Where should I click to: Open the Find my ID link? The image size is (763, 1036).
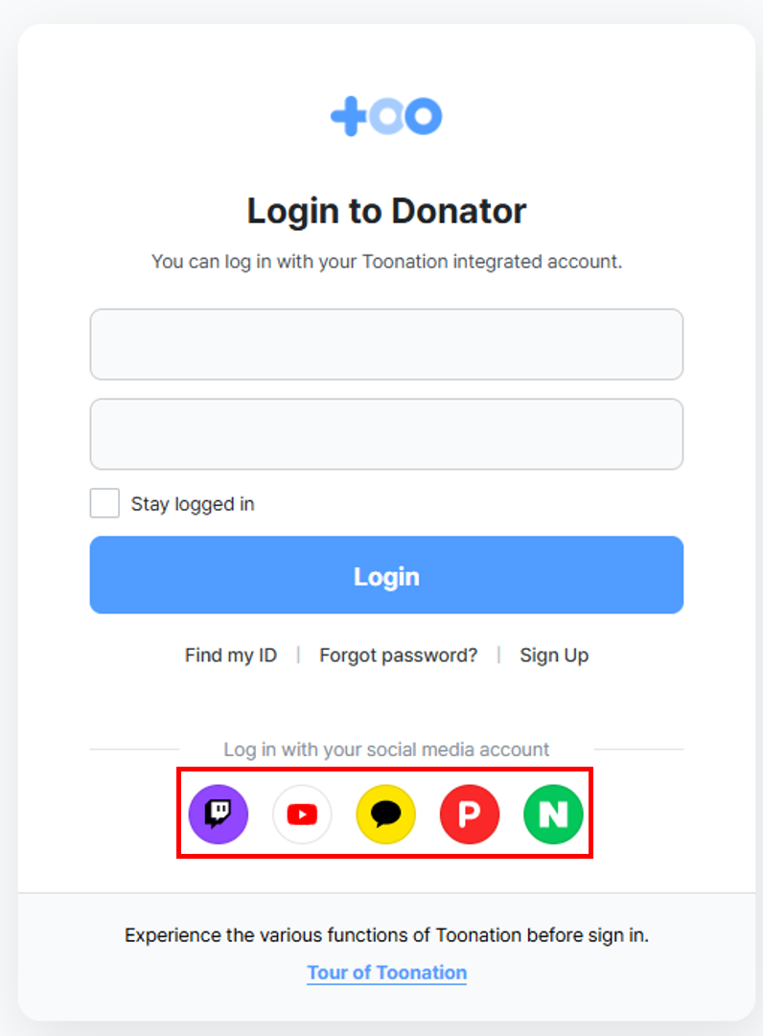tap(231, 656)
